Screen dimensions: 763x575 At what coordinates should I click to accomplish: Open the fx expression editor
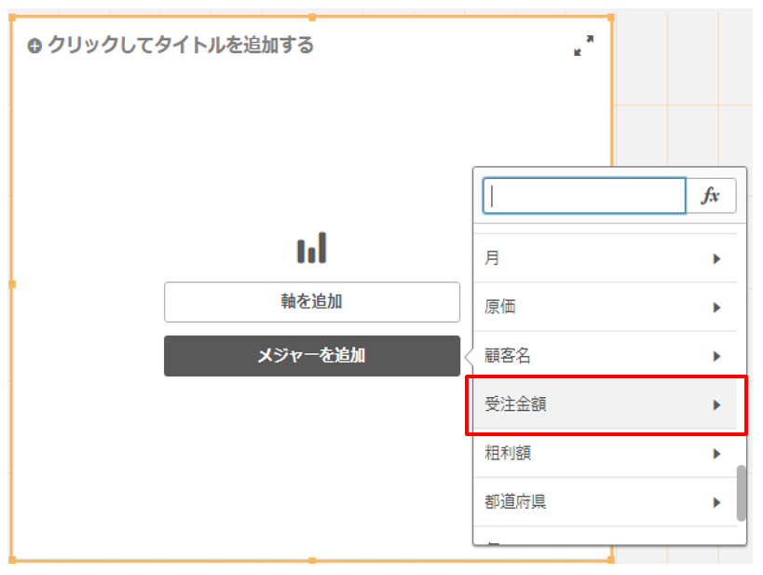[712, 196]
